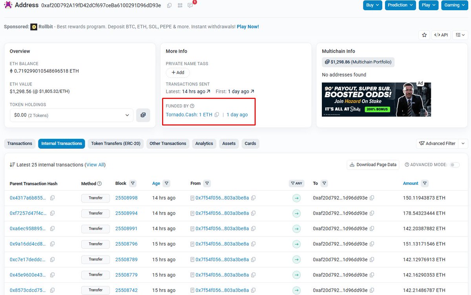Viewport: 471px width, 295px height.
Task: Click the arrow icon in block 25508789 row
Action: [x=296, y=259]
